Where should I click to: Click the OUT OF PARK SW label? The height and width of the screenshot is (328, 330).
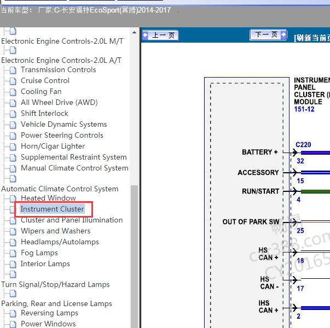pyautogui.click(x=251, y=221)
